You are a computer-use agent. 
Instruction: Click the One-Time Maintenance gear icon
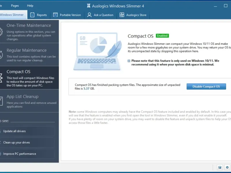pyautogui.click(x=1, y=32)
